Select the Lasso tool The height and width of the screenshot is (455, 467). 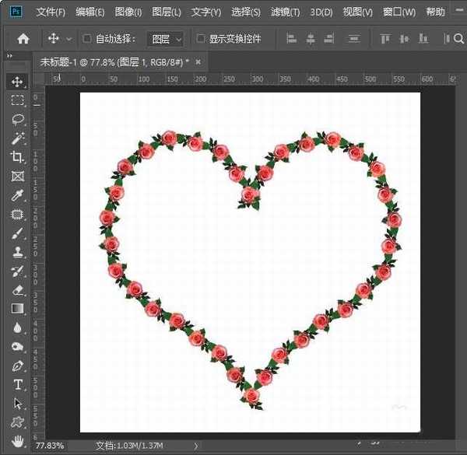coord(17,119)
